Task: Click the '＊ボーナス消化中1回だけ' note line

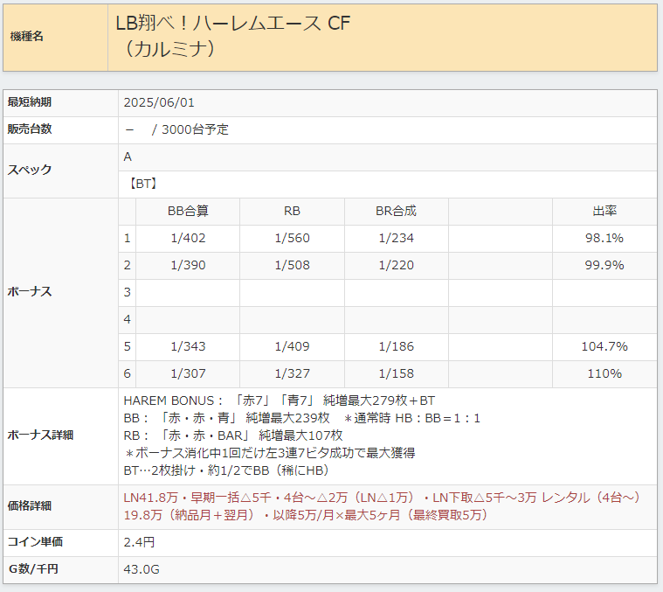Action: 269,453
